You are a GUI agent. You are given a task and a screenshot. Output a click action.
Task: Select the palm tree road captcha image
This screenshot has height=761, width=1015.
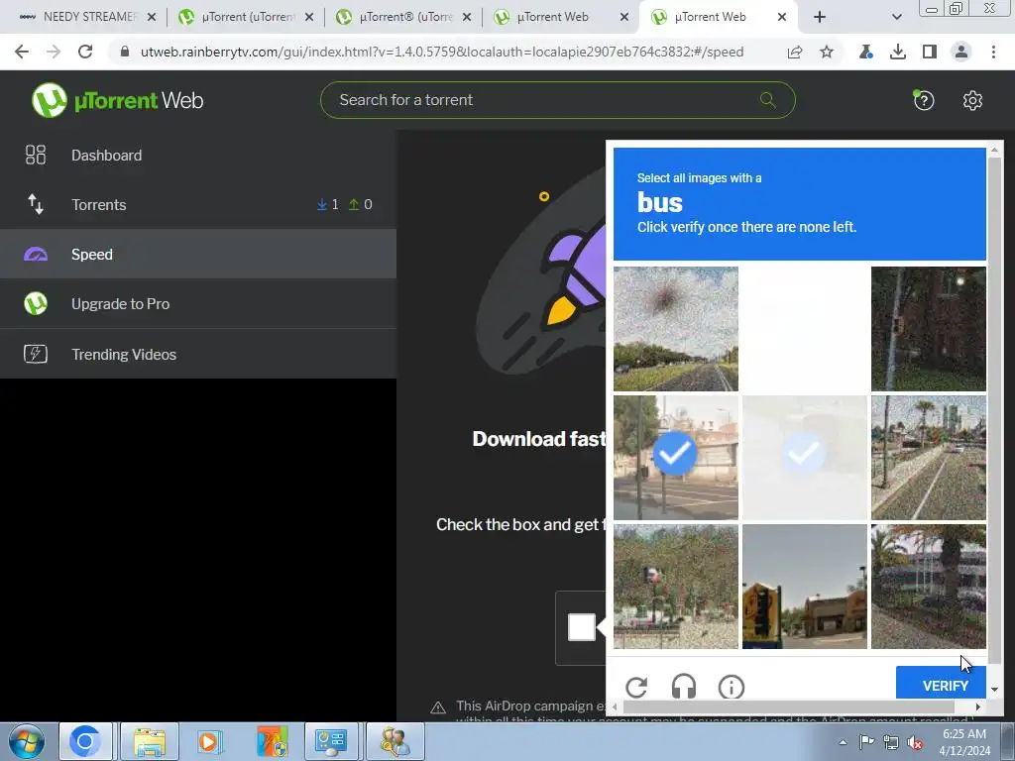pos(928,458)
